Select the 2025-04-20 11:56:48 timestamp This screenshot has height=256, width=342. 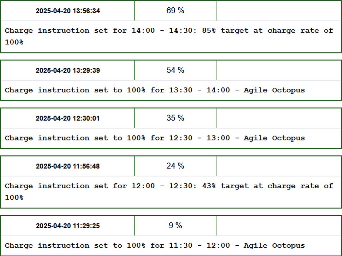click(x=68, y=166)
